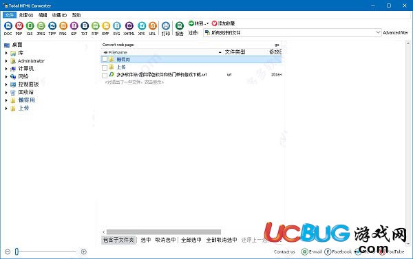Expand the 网络 tree node
This screenshot has height=259, width=413.
pyautogui.click(x=6, y=77)
